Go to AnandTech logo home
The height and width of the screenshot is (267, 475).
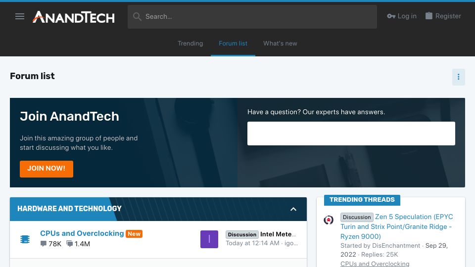[x=74, y=17]
